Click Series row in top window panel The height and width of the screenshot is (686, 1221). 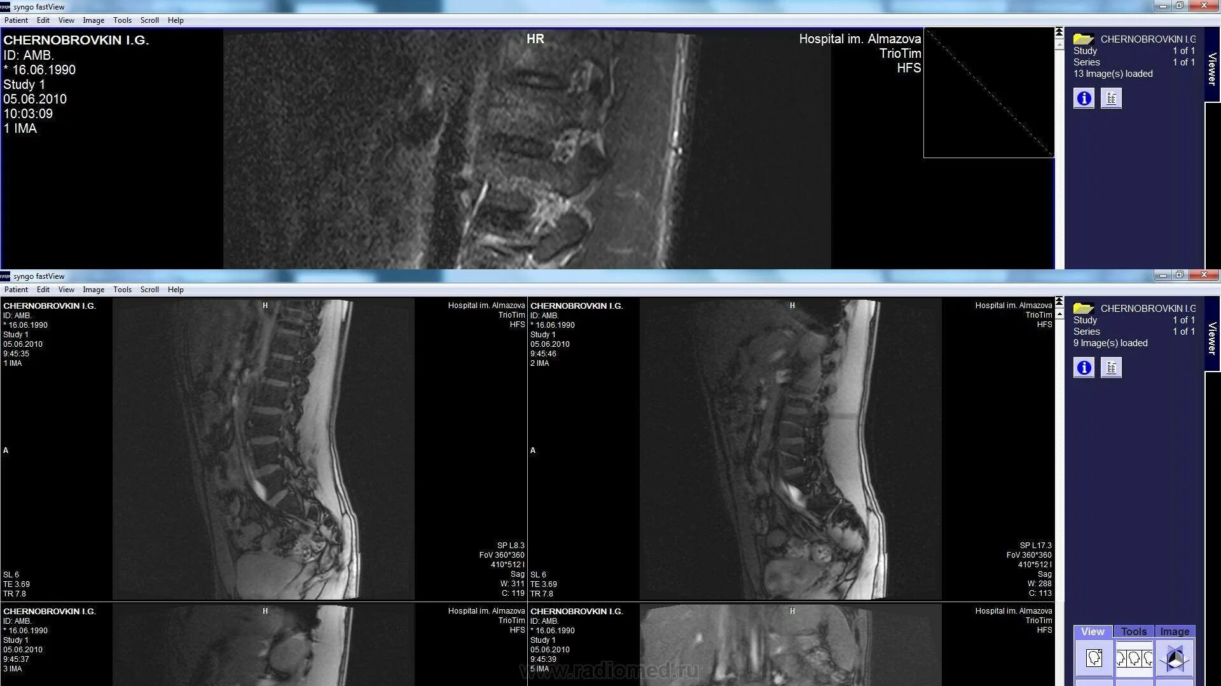[x=1135, y=62]
